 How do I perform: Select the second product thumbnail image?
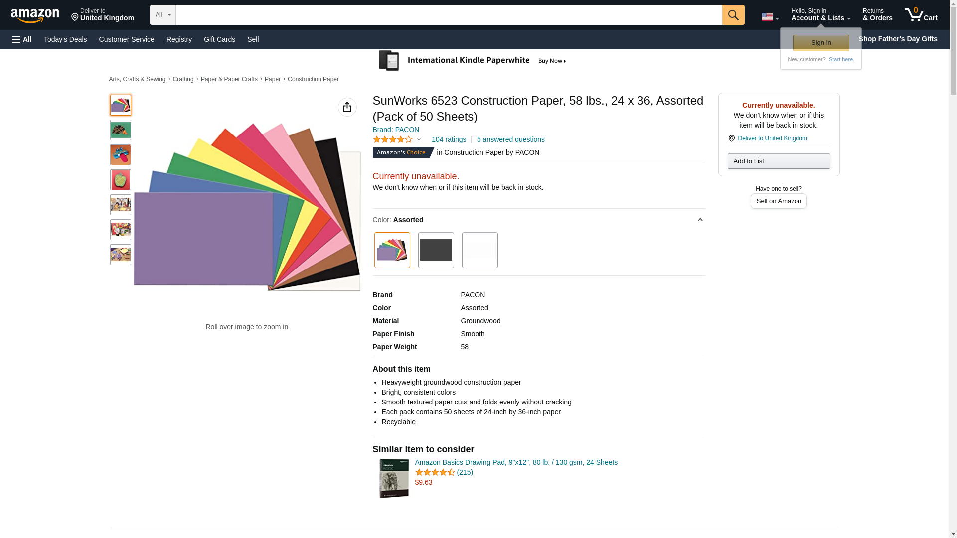tap(121, 130)
